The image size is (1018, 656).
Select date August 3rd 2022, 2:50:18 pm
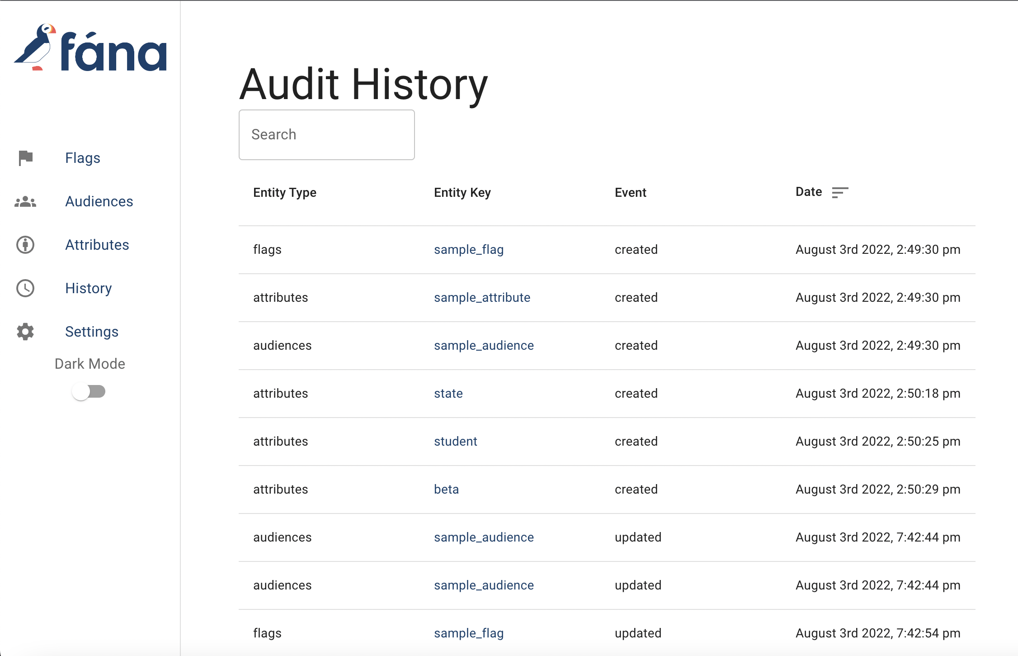point(878,394)
